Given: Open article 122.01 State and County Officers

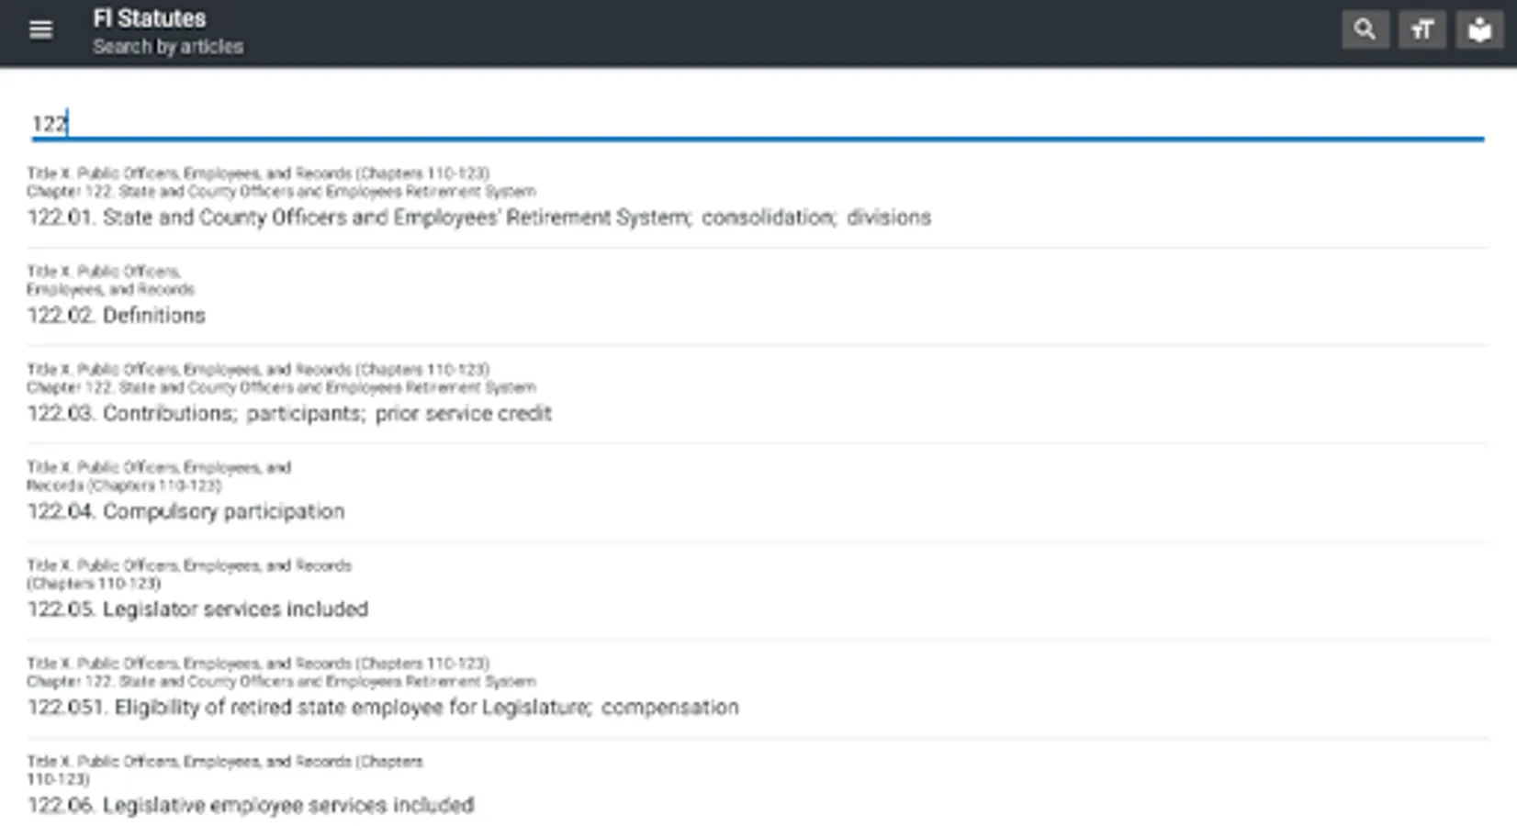Looking at the screenshot, I should pyautogui.click(x=478, y=218).
